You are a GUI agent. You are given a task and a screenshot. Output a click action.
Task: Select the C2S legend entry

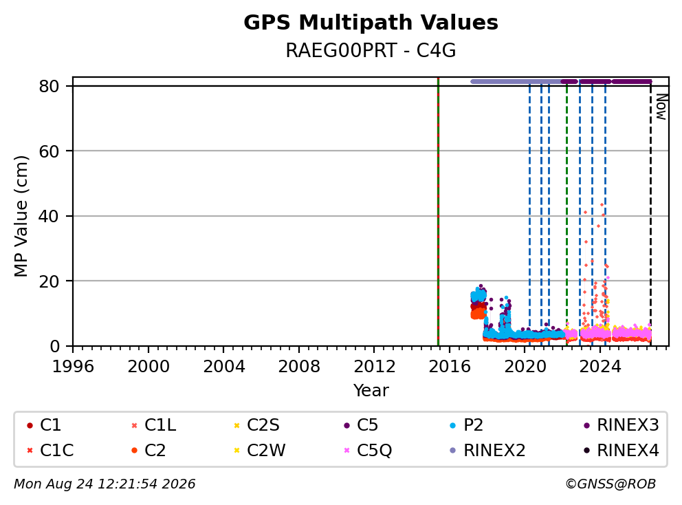point(256,425)
